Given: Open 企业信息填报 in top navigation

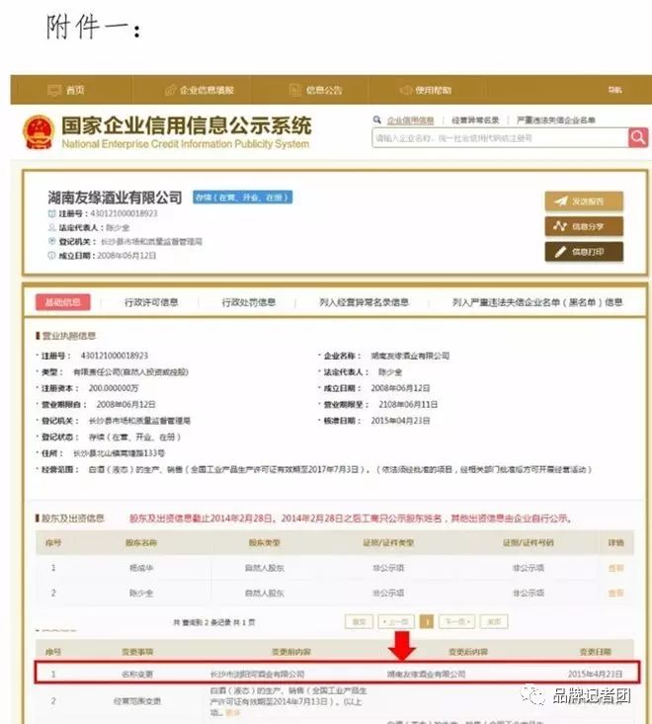Looking at the screenshot, I should point(200,90).
